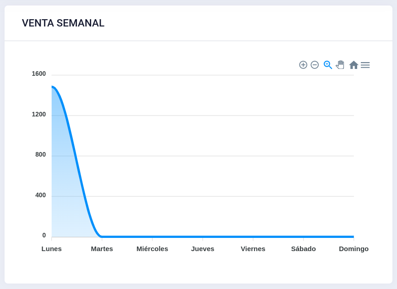The width and height of the screenshot is (397, 289).
Task: Enable the panning hand tool
Action: [340, 65]
